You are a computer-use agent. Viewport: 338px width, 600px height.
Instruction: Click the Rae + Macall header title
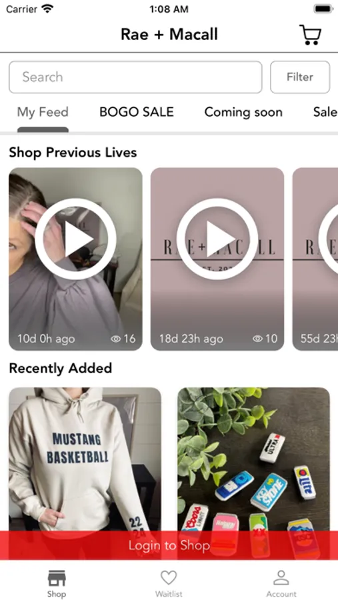169,35
